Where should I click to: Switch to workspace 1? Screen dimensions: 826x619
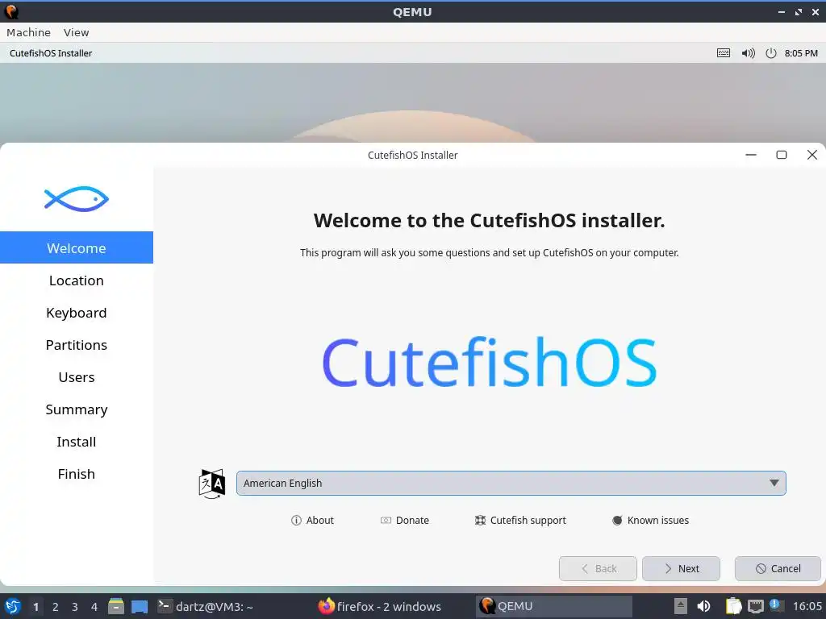coord(35,607)
